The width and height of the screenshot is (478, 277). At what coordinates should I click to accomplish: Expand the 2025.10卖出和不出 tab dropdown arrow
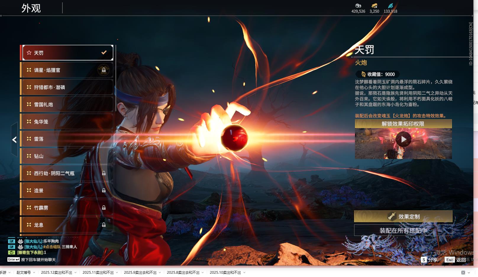click(244, 273)
